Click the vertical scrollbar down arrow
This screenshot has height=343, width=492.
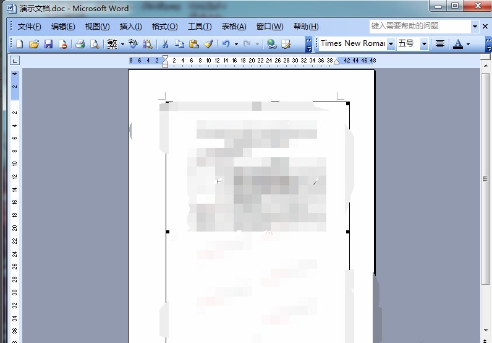(486, 330)
